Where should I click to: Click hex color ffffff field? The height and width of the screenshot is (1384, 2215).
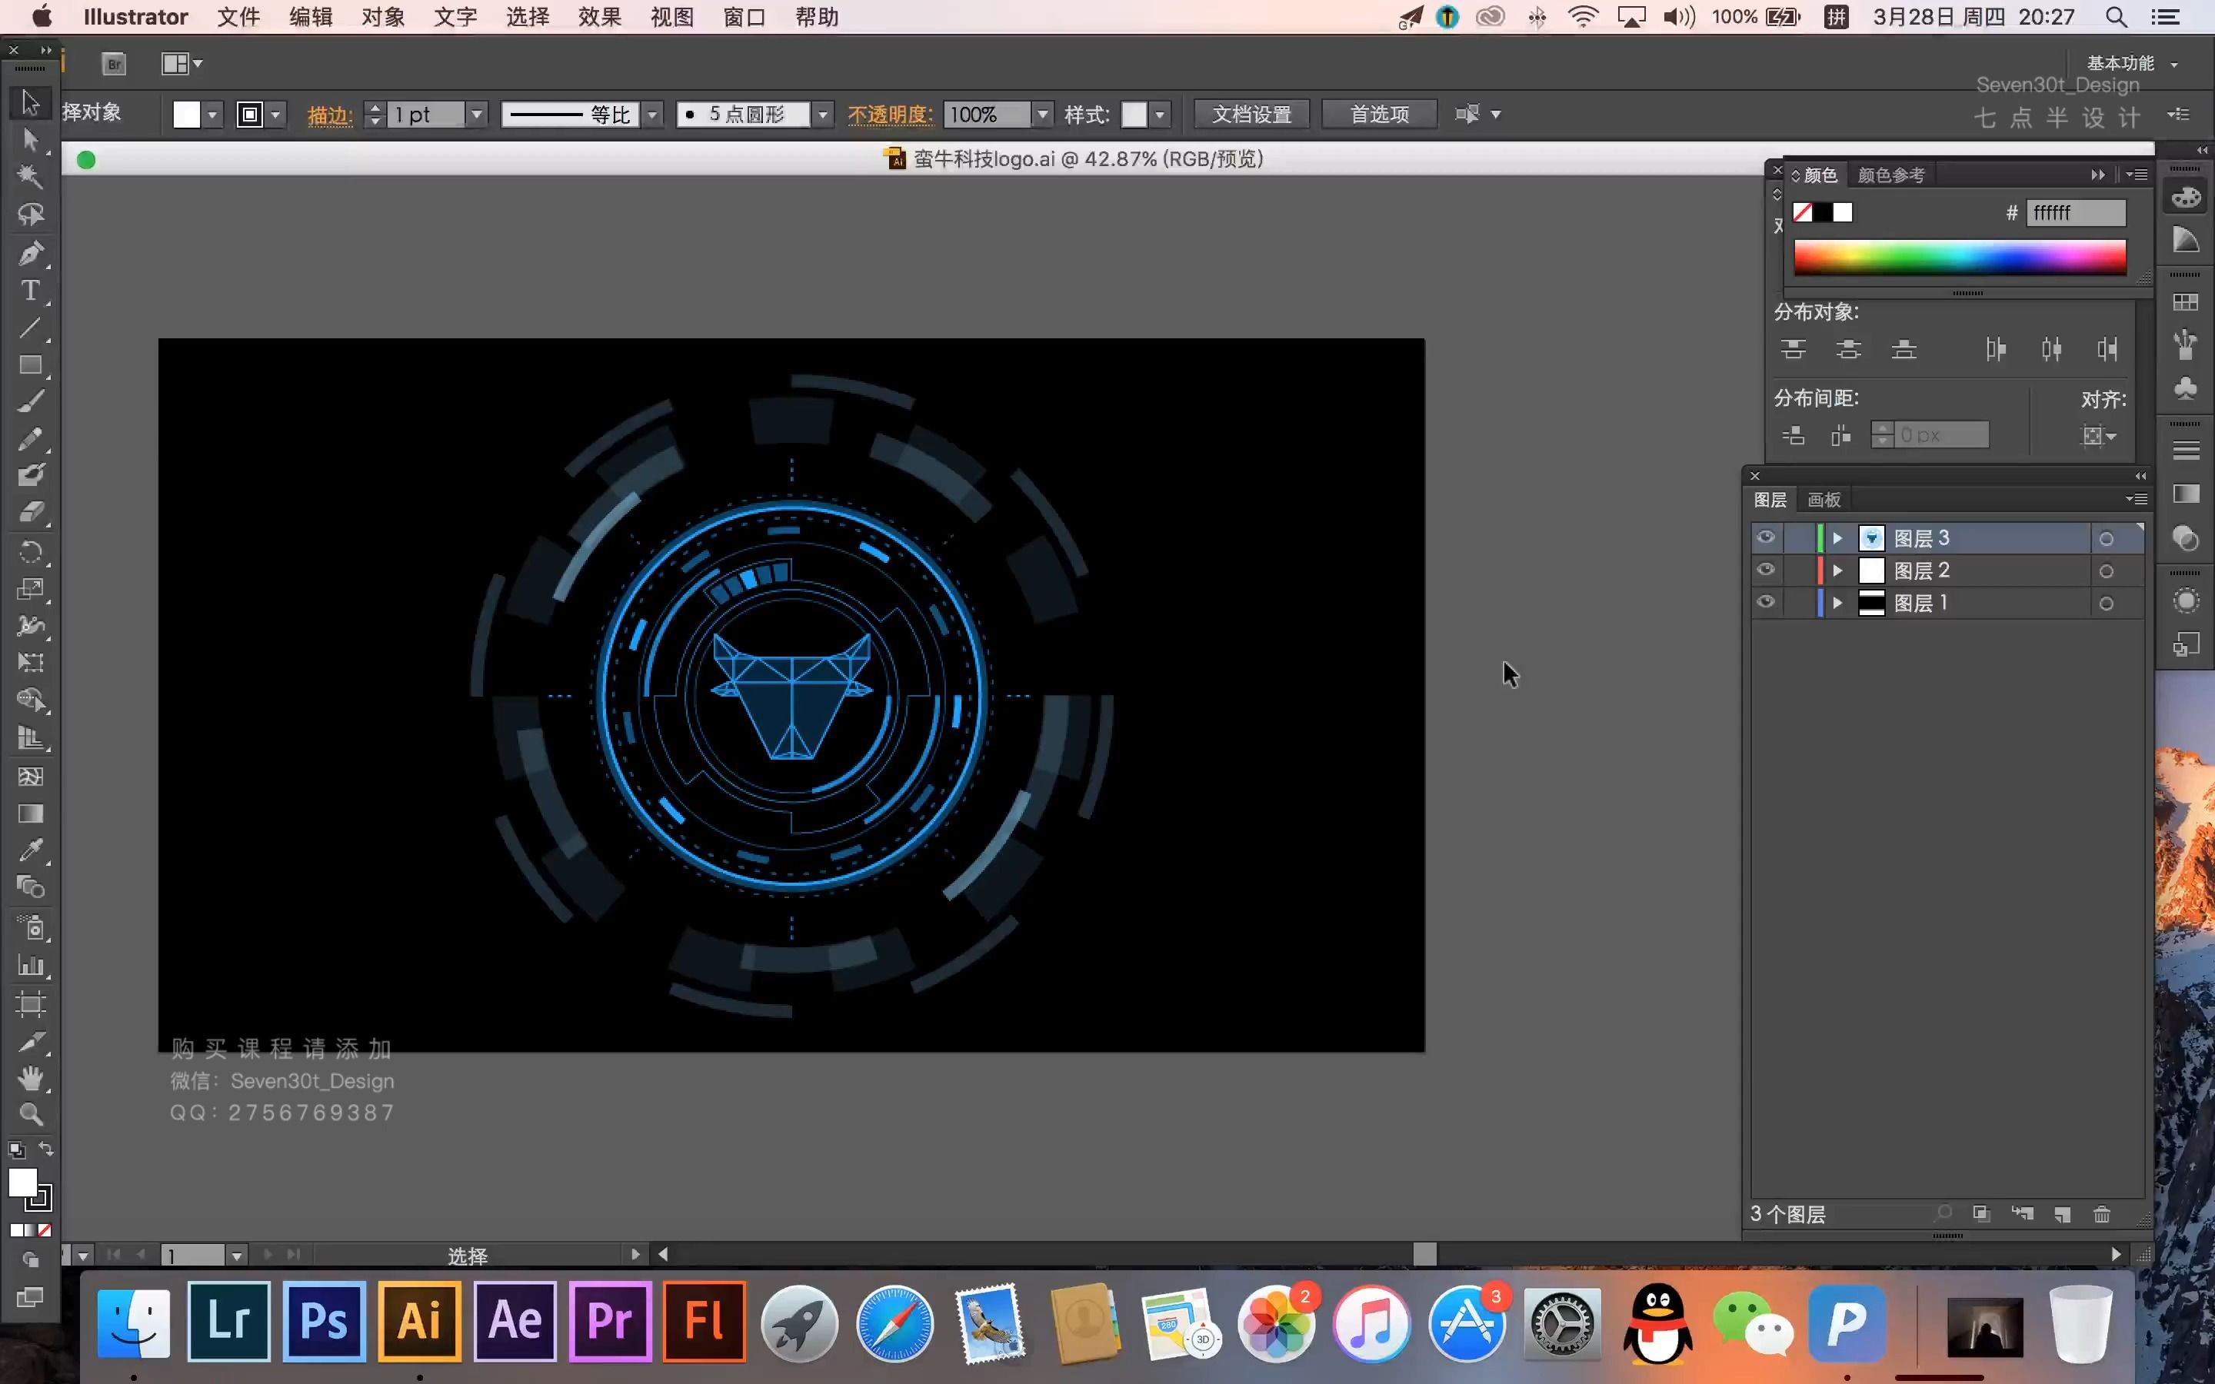[x=2076, y=212]
